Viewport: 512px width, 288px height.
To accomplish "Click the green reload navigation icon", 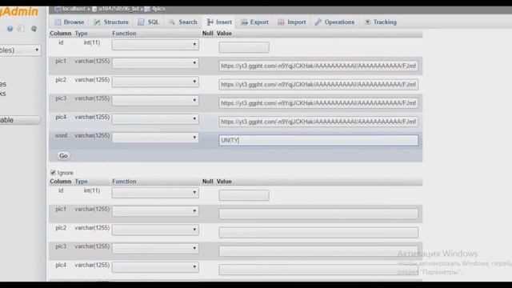I will (34, 29).
